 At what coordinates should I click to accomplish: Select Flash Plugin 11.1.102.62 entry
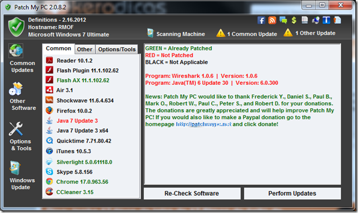click(x=88, y=70)
